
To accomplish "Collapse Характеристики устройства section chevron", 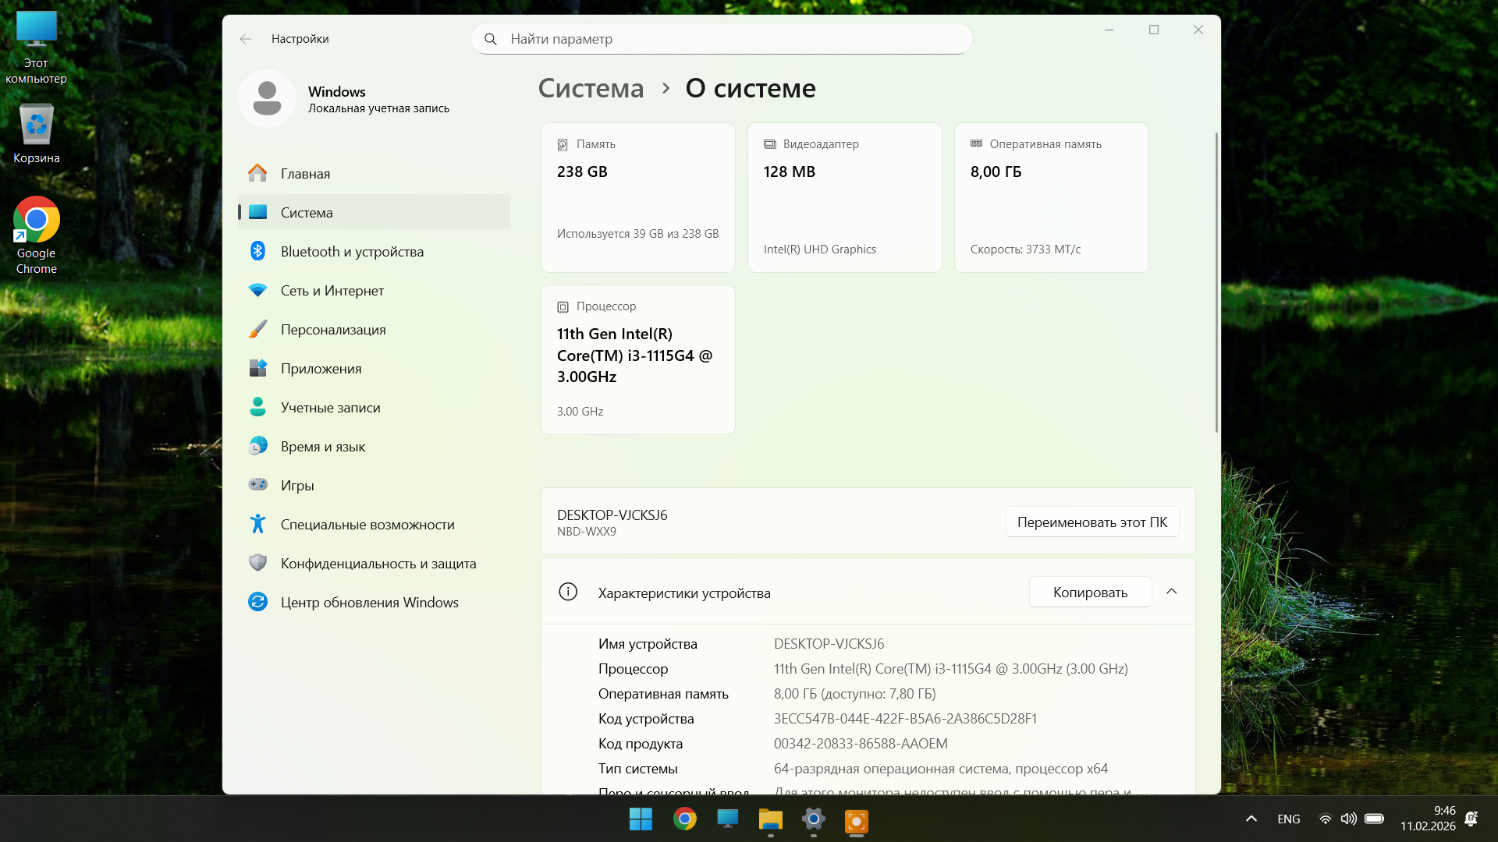I will tap(1171, 592).
